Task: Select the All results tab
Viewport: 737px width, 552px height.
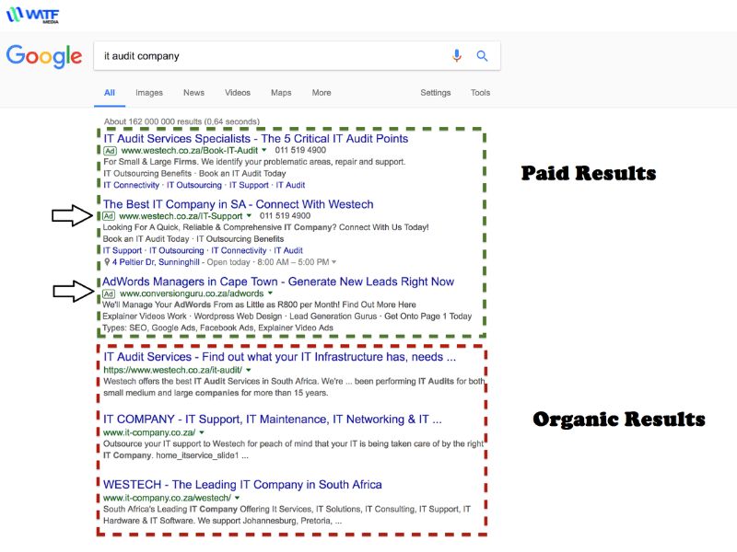Action: 110,93
